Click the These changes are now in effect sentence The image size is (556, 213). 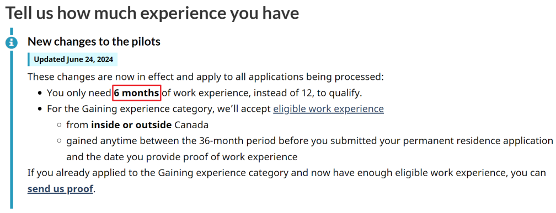pos(206,77)
